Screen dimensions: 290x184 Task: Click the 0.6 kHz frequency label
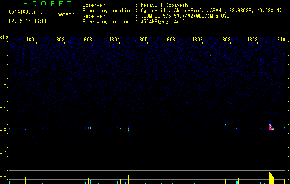(x=4, y=175)
